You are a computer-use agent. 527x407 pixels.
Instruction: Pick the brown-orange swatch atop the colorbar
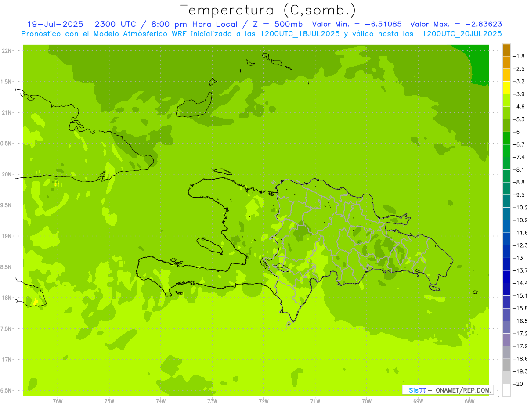click(507, 50)
